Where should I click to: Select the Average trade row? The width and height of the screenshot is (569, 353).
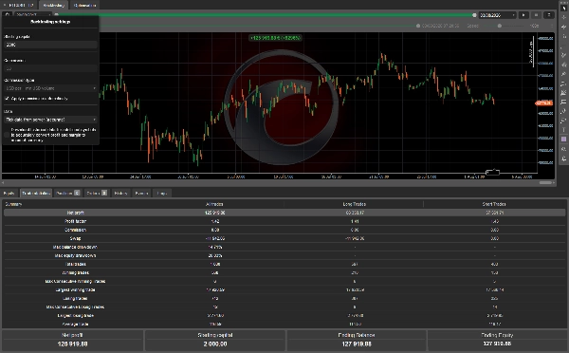pyautogui.click(x=284, y=324)
